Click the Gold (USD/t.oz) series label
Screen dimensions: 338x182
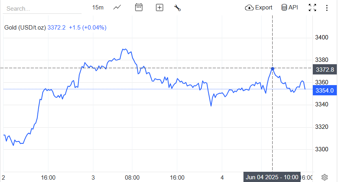(25, 28)
